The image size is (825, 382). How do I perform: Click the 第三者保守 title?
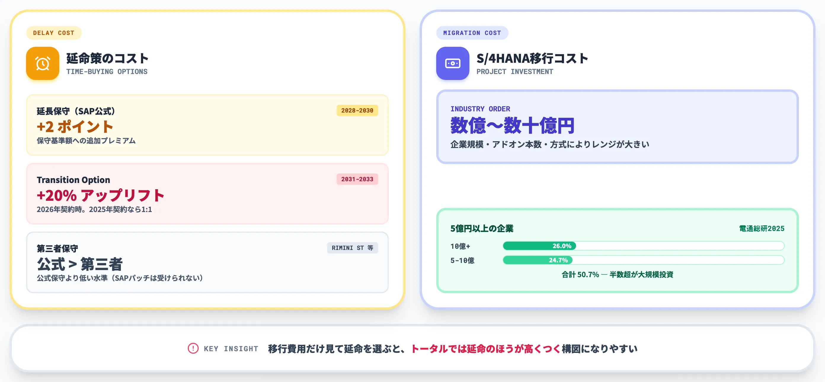[57, 248]
